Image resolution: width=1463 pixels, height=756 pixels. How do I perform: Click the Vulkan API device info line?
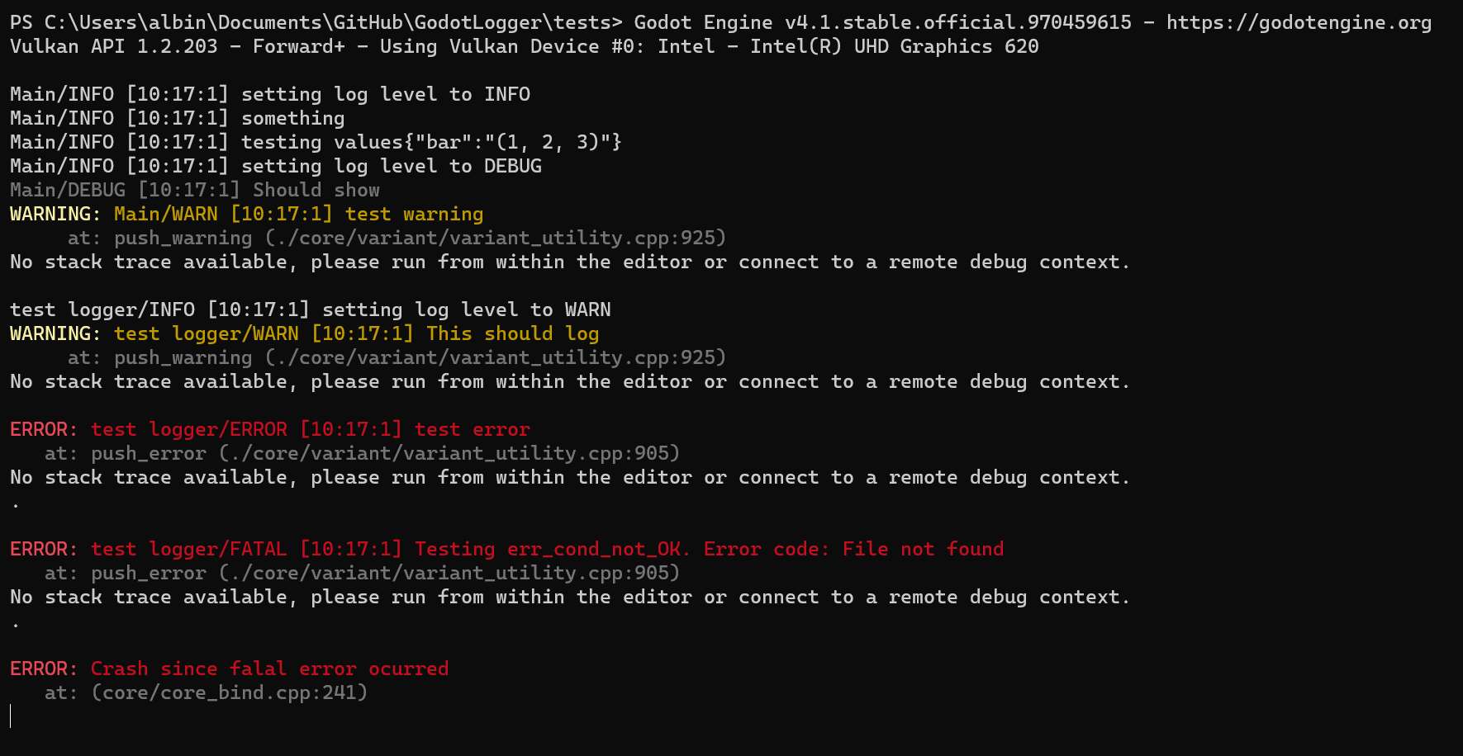pyautogui.click(x=525, y=47)
